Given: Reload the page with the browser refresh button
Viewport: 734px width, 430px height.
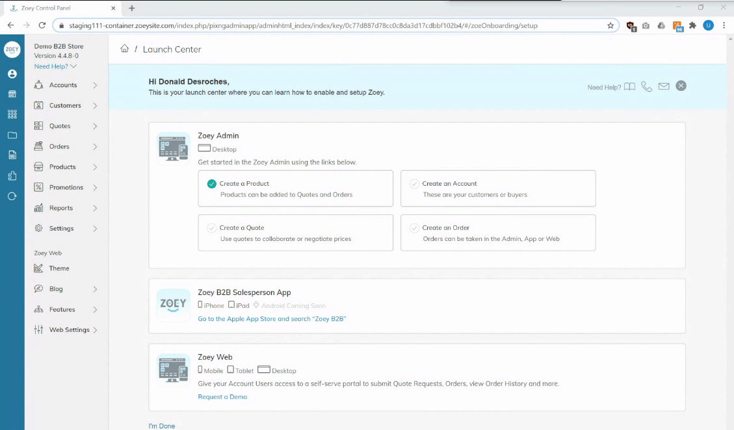Looking at the screenshot, I should [42, 25].
